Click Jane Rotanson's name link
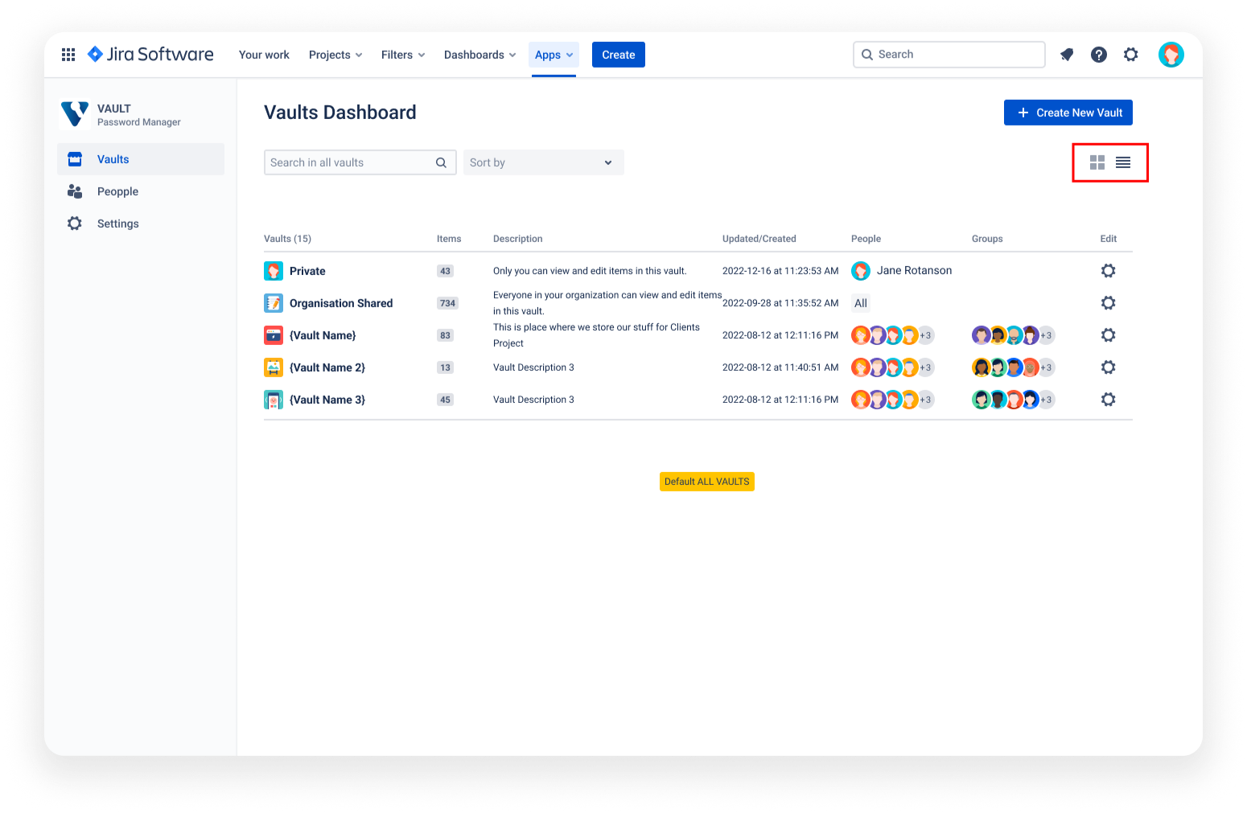The width and height of the screenshot is (1247, 813). coord(914,270)
